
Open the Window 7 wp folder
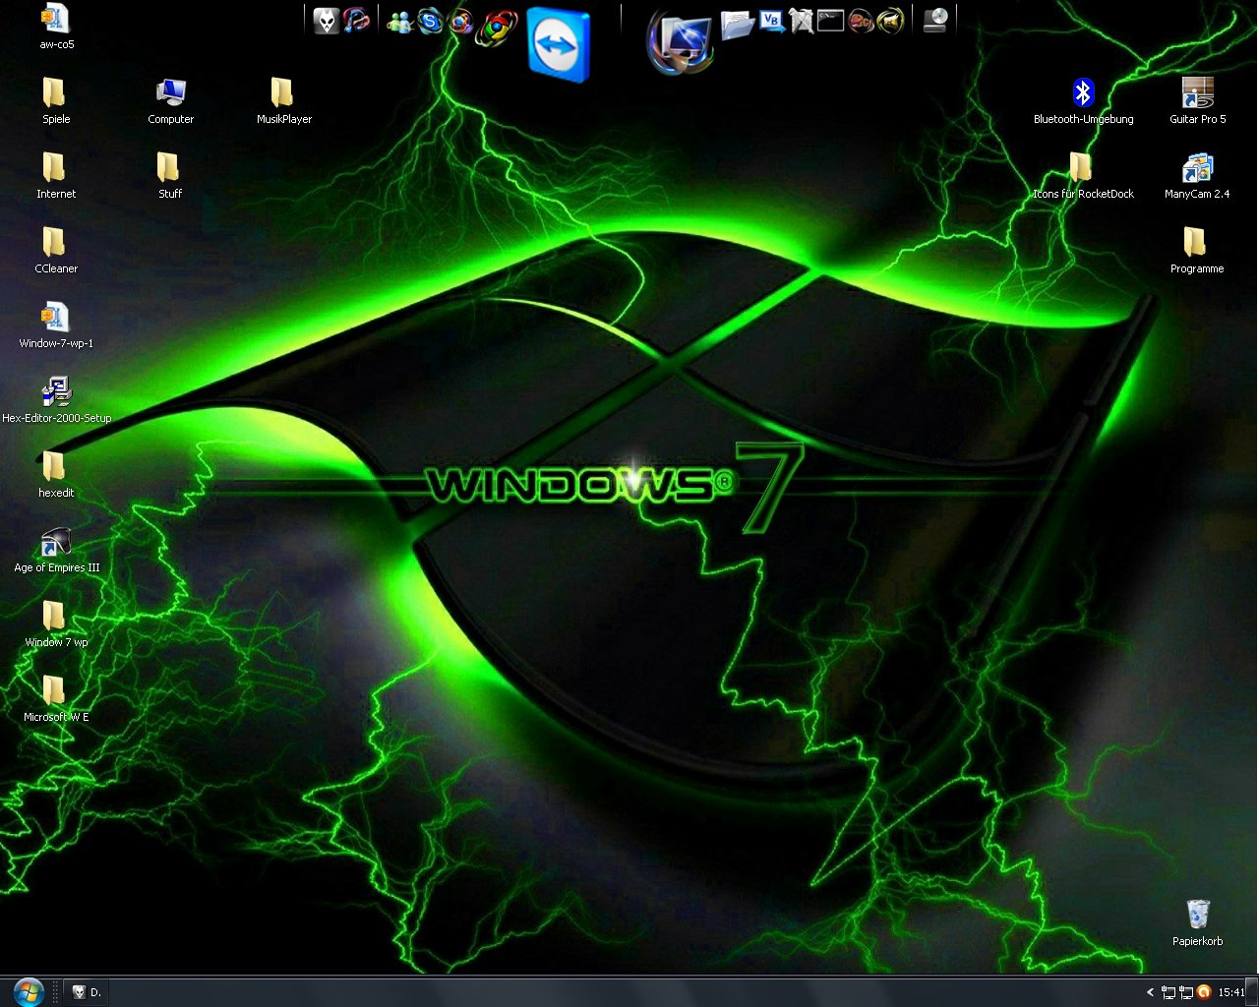click(56, 624)
